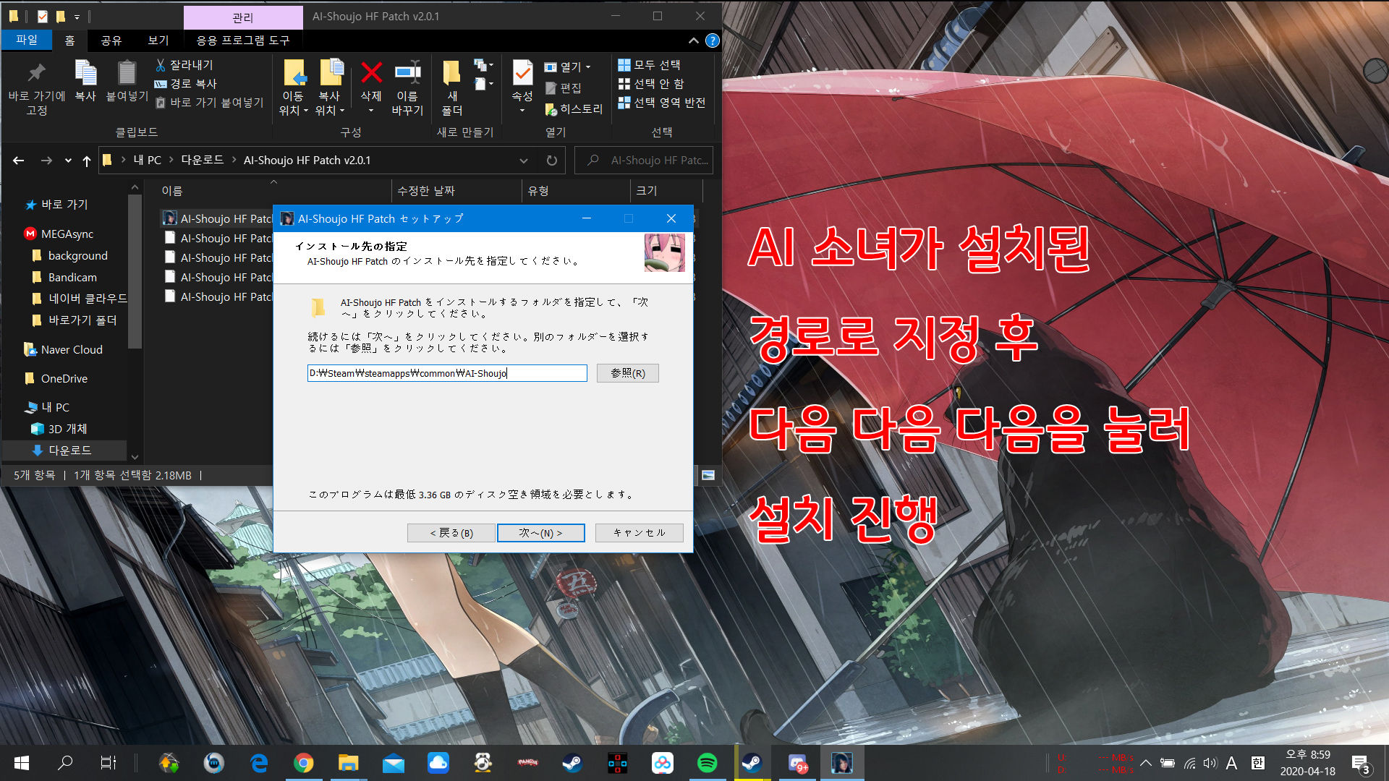Image resolution: width=1389 pixels, height=781 pixels.
Task: Open the Action Center notifications icon
Action: pos(1361,764)
